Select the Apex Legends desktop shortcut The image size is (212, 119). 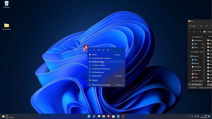(85, 49)
